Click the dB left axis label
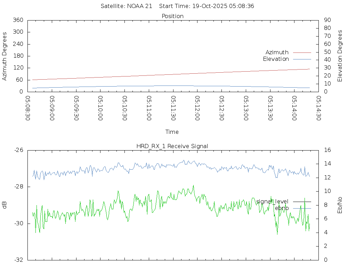 [x=5, y=205]
